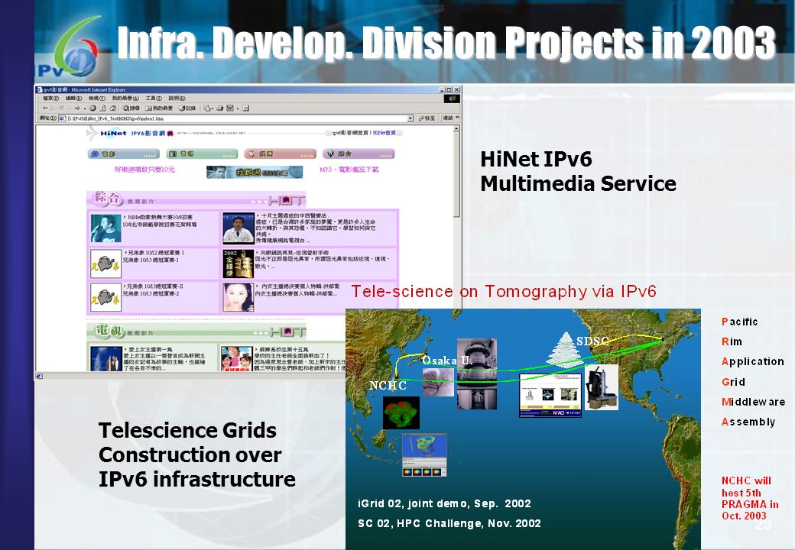Click the pink 10元 promo link
Image resolution: width=795 pixels, height=550 pixels.
pyautogui.click(x=144, y=170)
